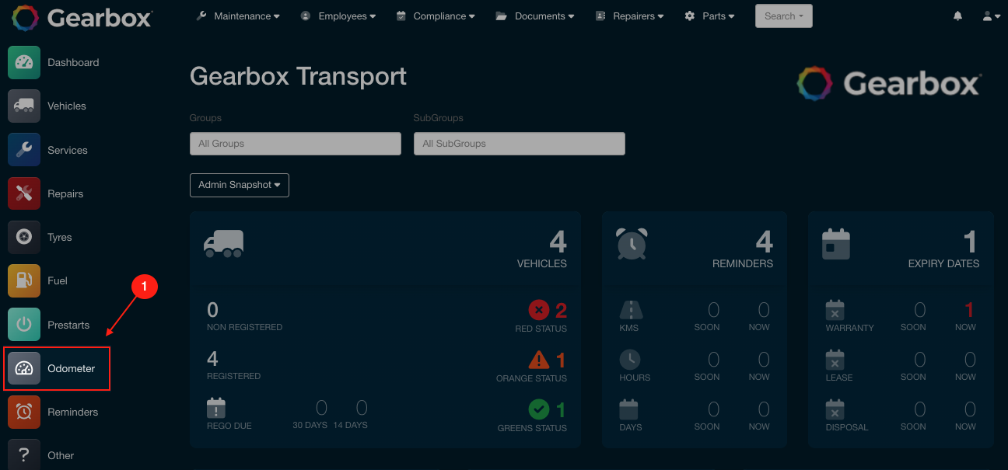Click the Days calendar icon in Reminders card
The image size is (1008, 470).
point(630,409)
